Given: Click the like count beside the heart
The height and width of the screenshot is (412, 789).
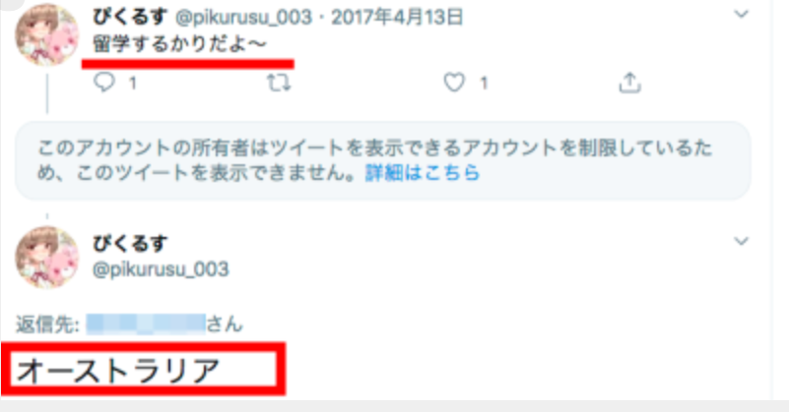Looking at the screenshot, I should point(483,83).
